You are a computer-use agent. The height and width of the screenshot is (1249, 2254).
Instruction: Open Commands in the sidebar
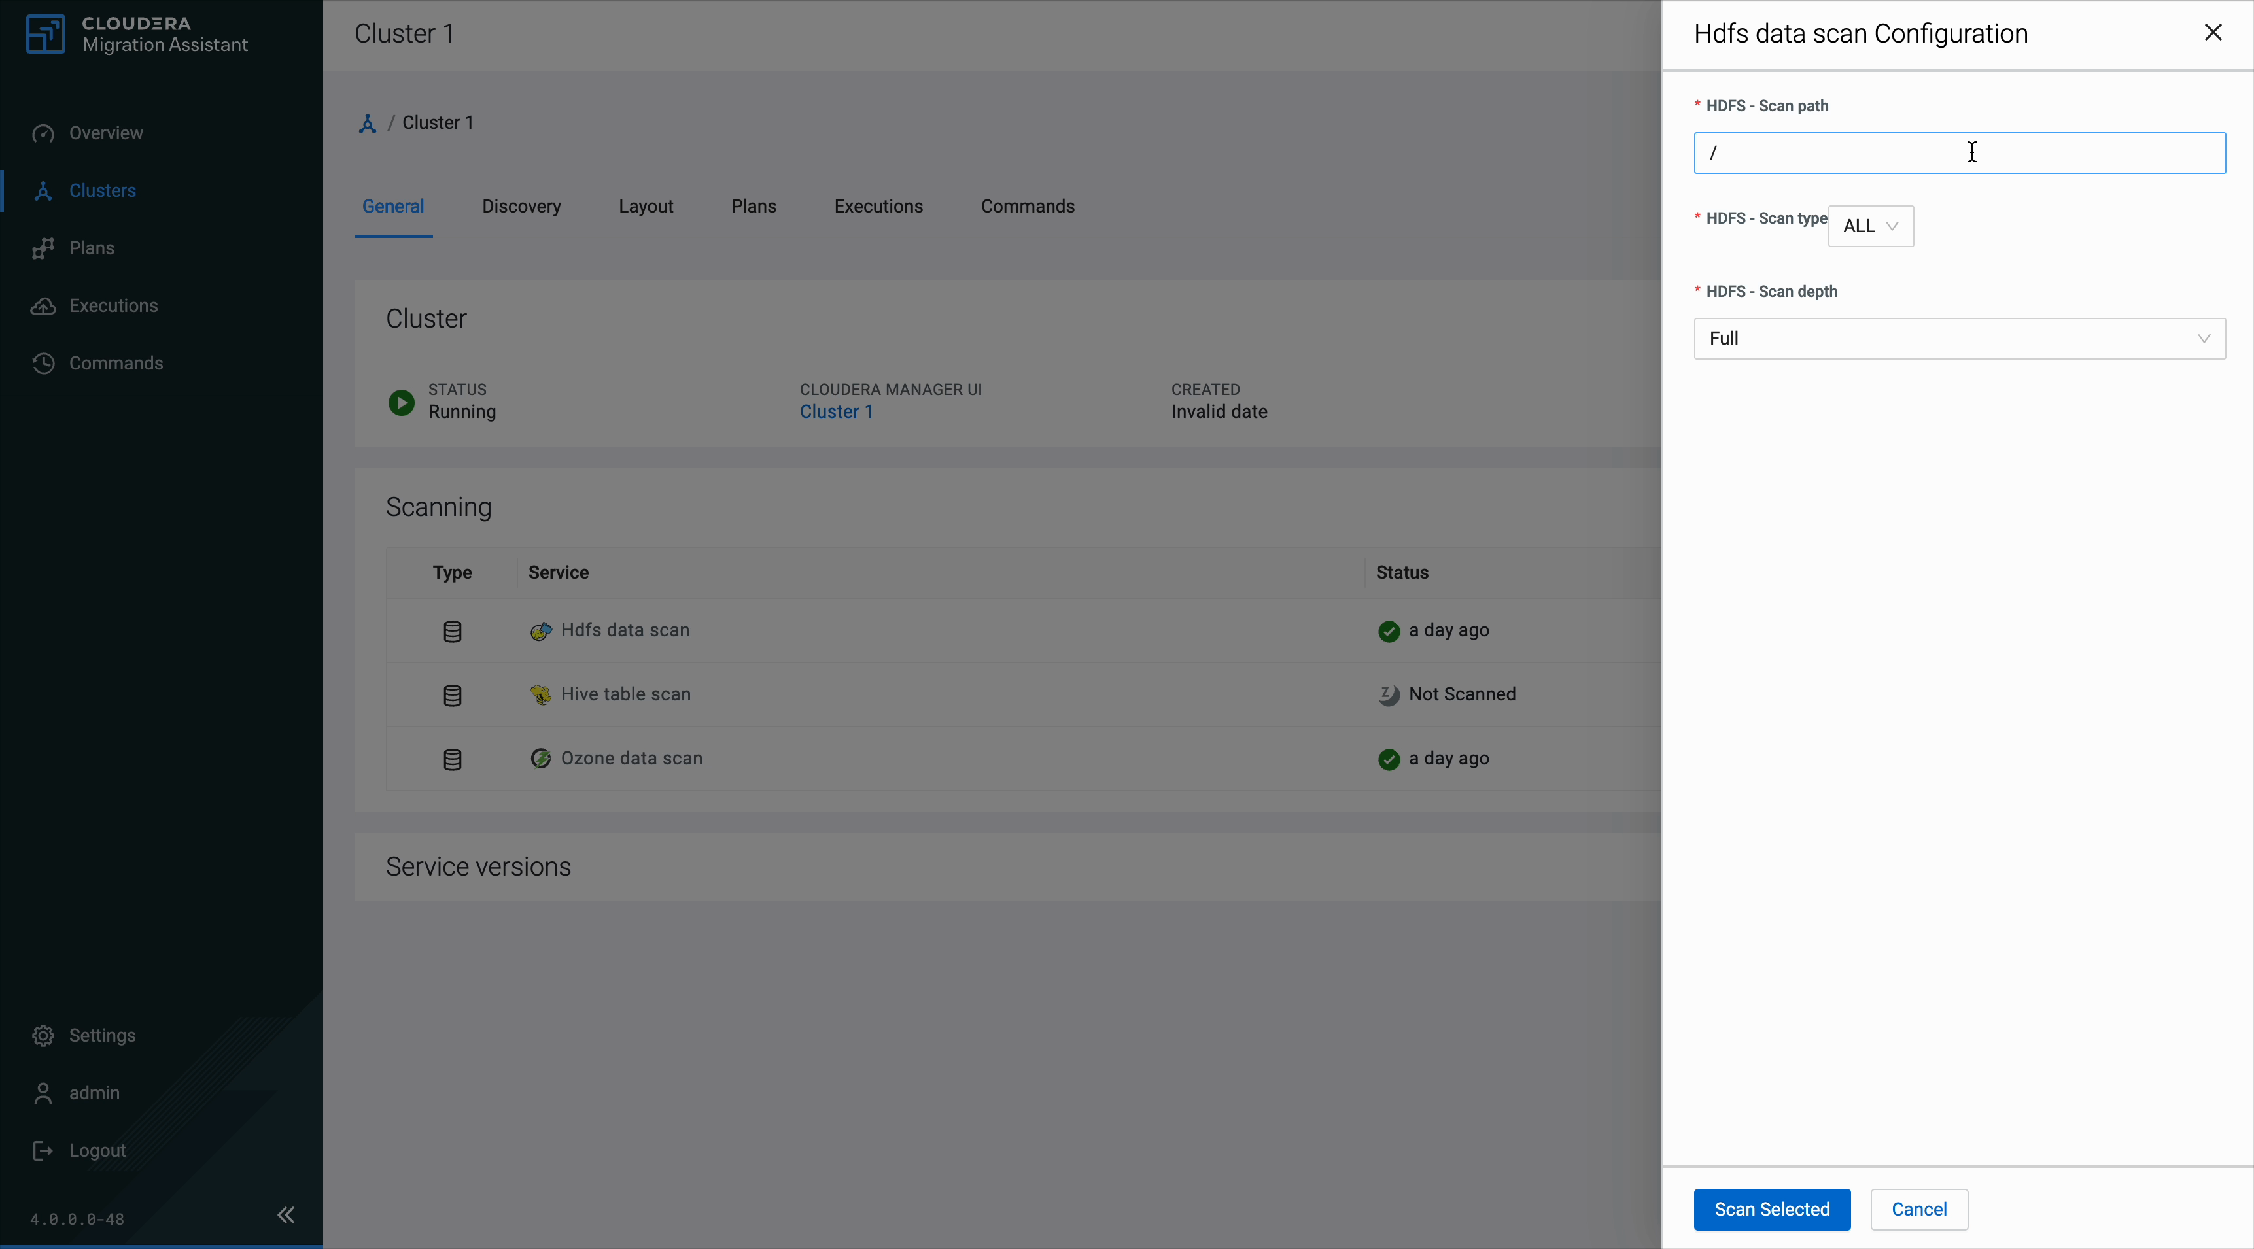click(97, 363)
